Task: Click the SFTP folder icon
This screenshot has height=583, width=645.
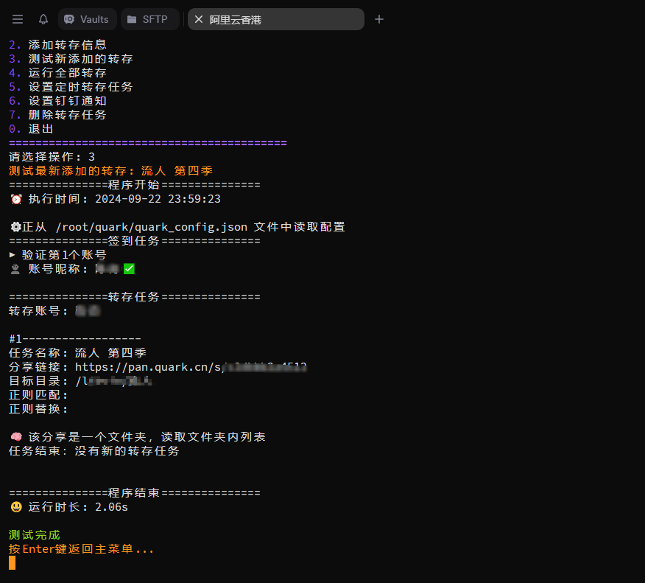Action: 132,19
